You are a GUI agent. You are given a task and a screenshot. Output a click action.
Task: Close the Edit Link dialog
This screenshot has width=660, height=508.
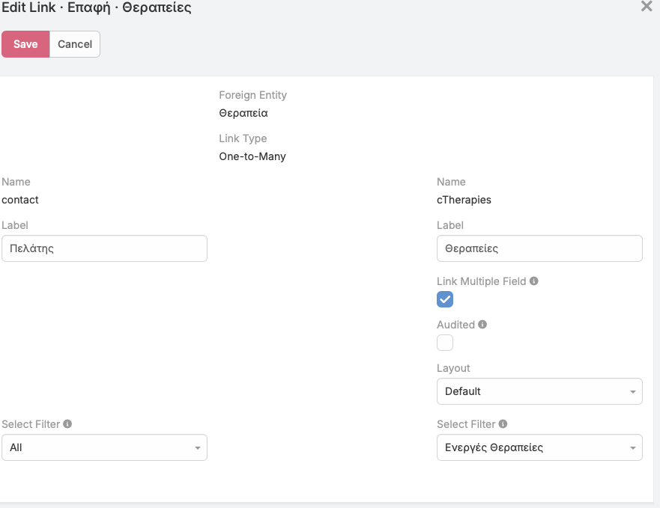[647, 7]
